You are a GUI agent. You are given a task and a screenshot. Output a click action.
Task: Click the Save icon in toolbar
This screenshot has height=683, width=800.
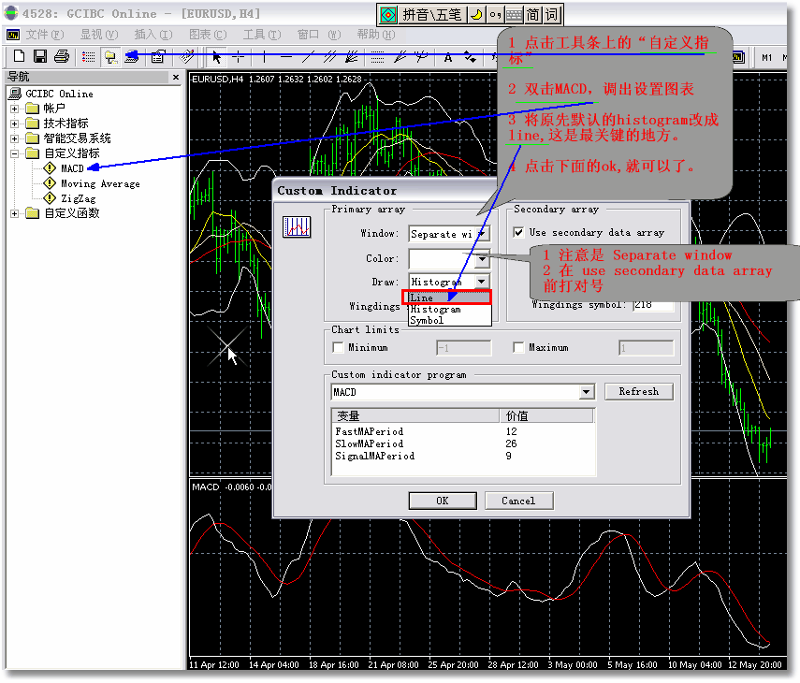(x=40, y=57)
